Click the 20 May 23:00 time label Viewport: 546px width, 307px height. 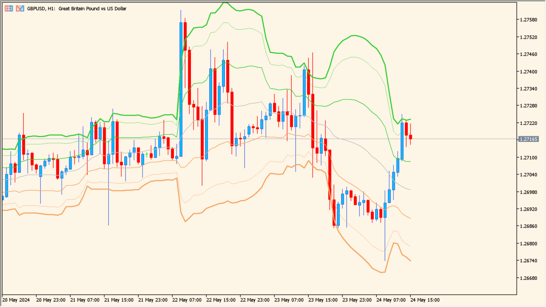tap(51, 300)
